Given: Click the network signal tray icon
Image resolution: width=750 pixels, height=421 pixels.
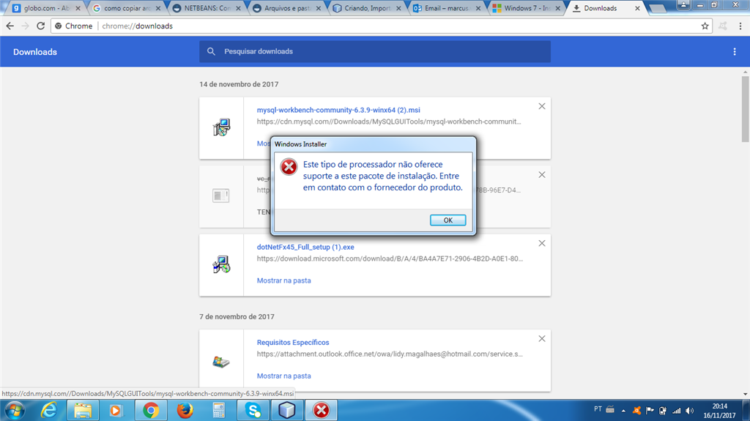Looking at the screenshot, I should 676,411.
